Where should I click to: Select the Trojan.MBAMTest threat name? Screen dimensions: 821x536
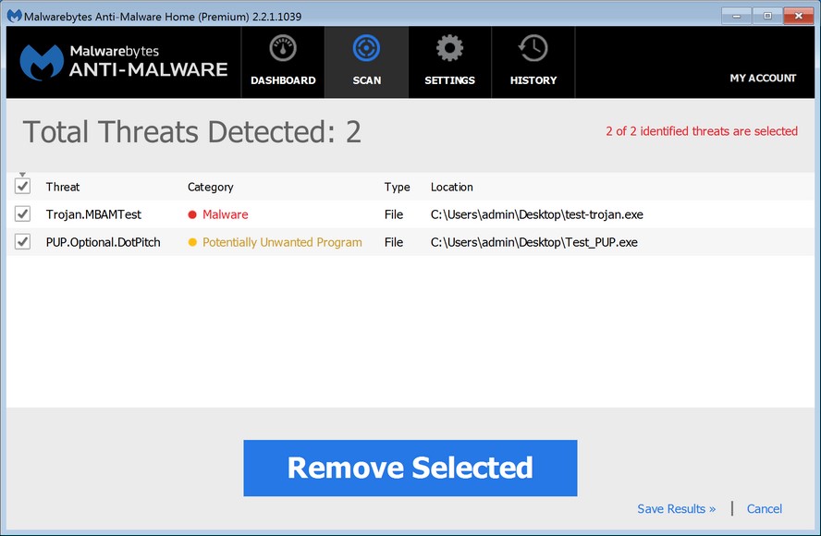(x=93, y=214)
